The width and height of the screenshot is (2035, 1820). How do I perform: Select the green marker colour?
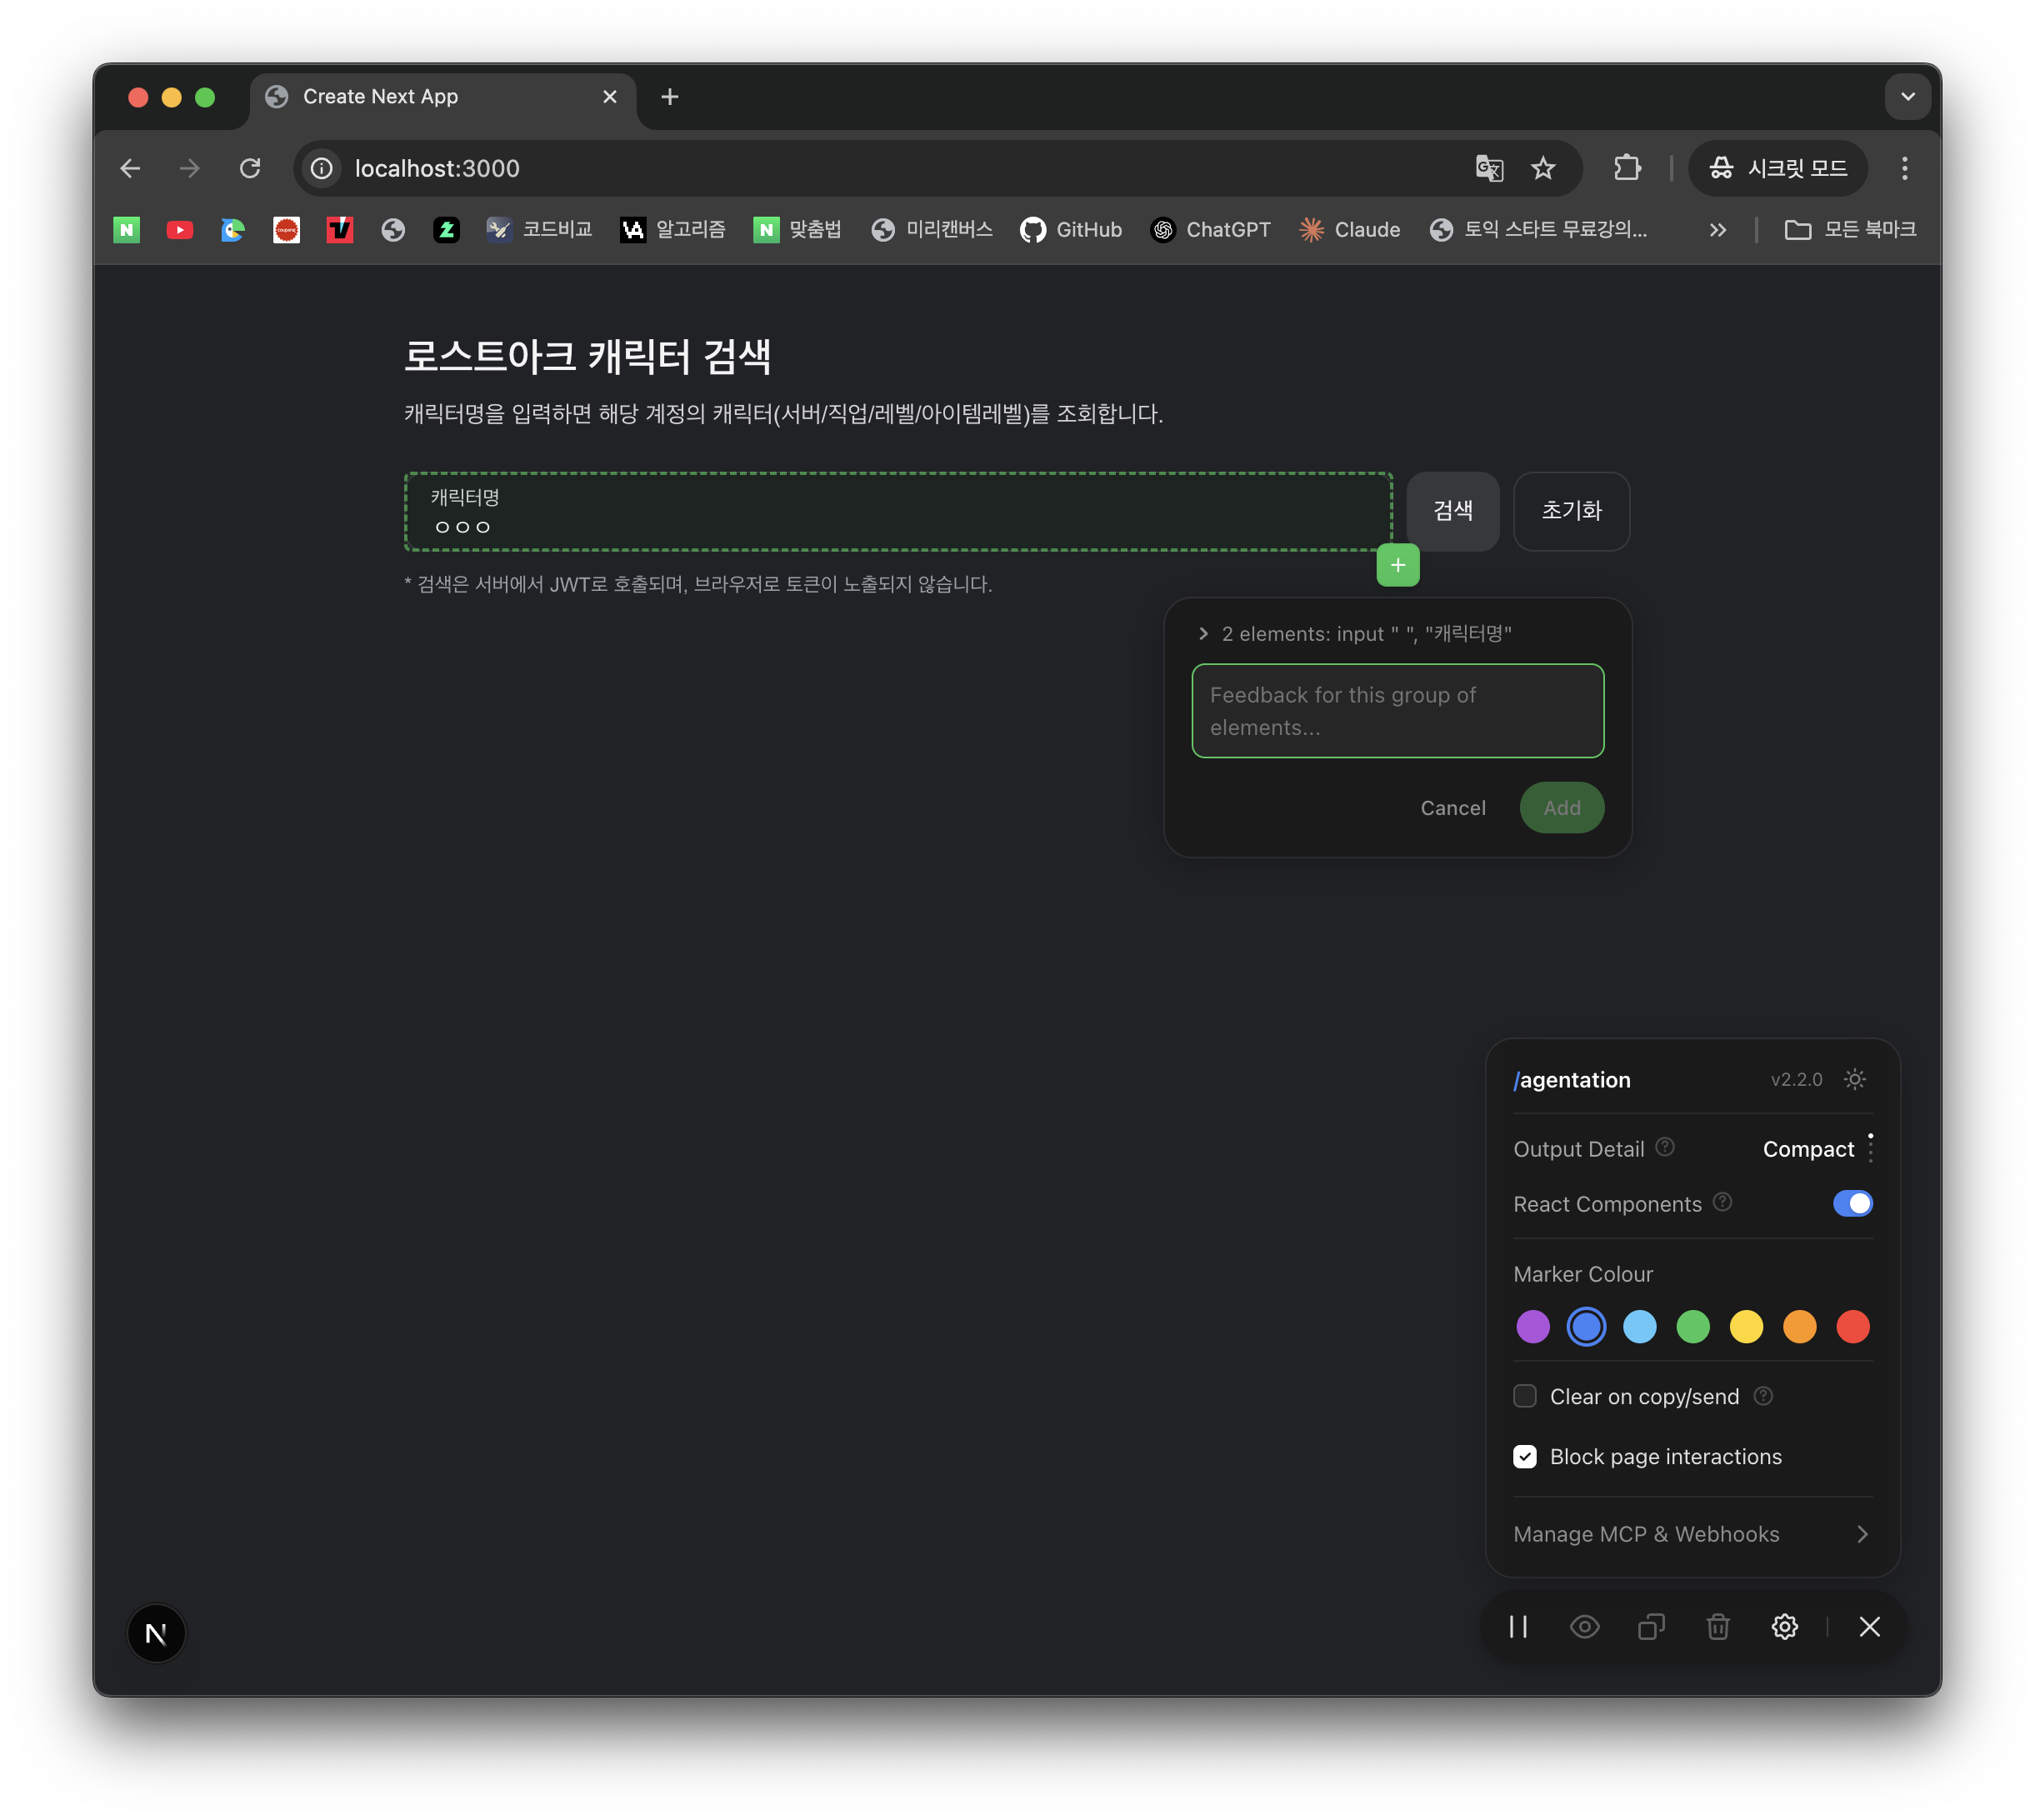[x=1692, y=1327]
